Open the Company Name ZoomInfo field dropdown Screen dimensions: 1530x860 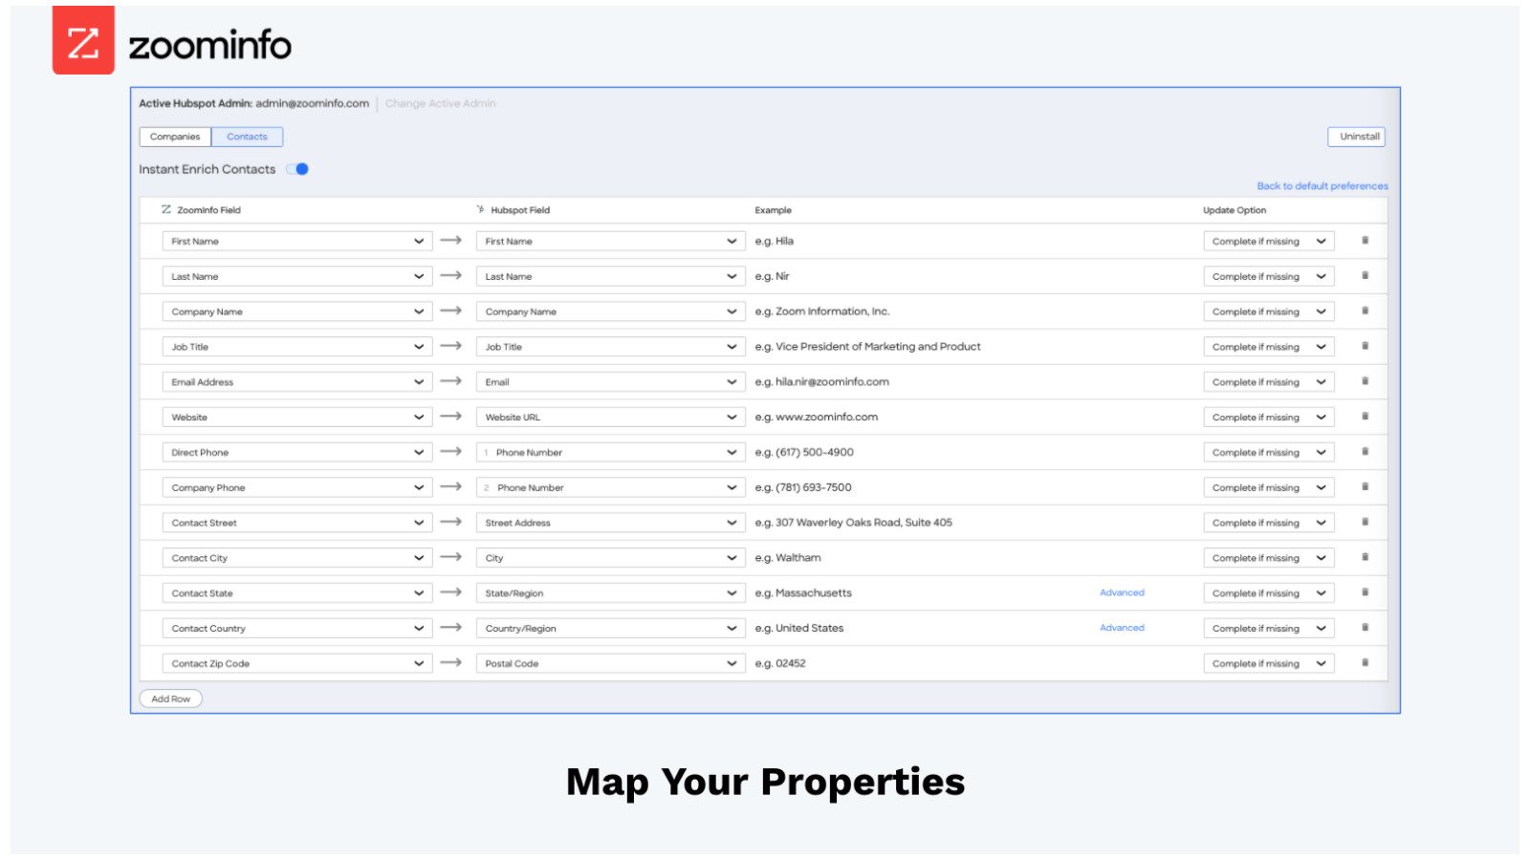click(x=297, y=312)
